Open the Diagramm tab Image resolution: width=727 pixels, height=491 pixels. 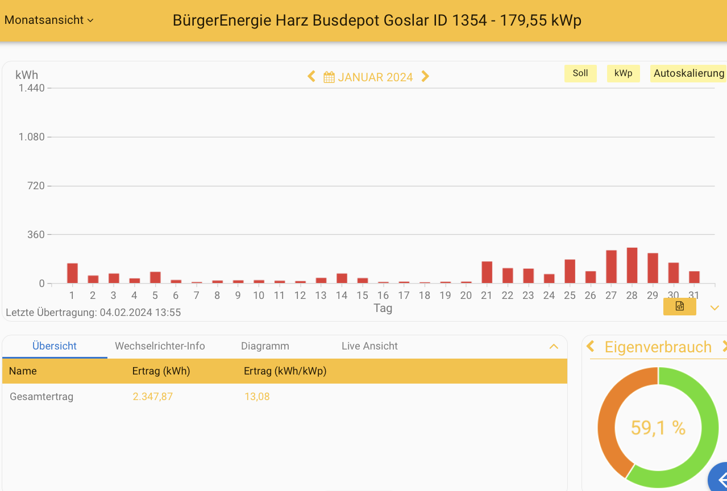pyautogui.click(x=265, y=346)
